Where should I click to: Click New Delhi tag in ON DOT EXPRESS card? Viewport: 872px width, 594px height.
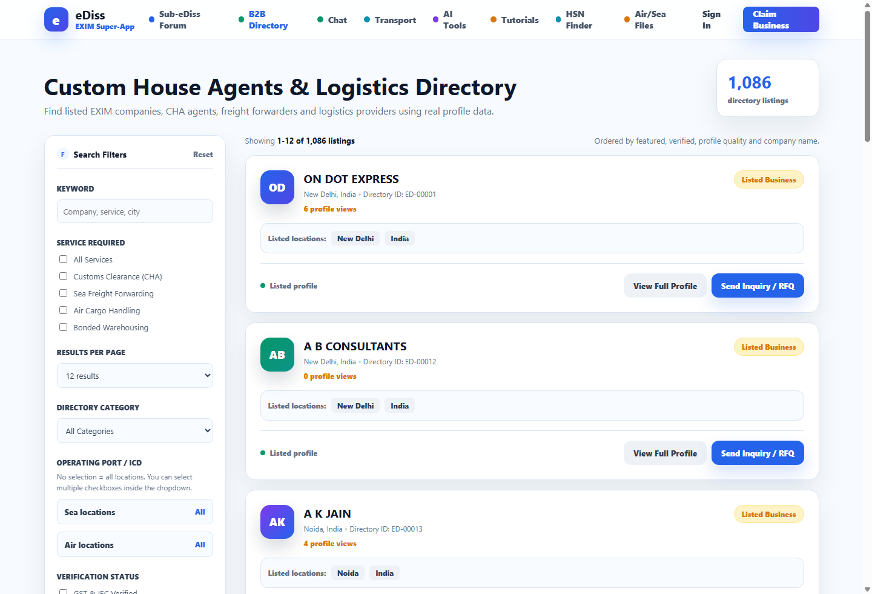point(355,239)
